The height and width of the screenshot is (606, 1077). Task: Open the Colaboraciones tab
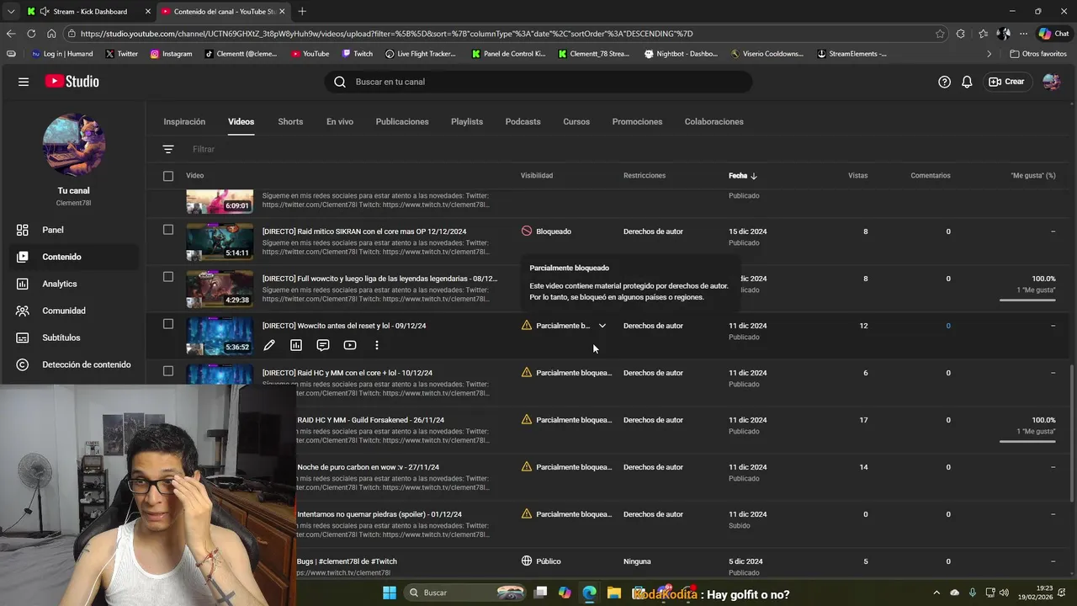[x=714, y=121]
